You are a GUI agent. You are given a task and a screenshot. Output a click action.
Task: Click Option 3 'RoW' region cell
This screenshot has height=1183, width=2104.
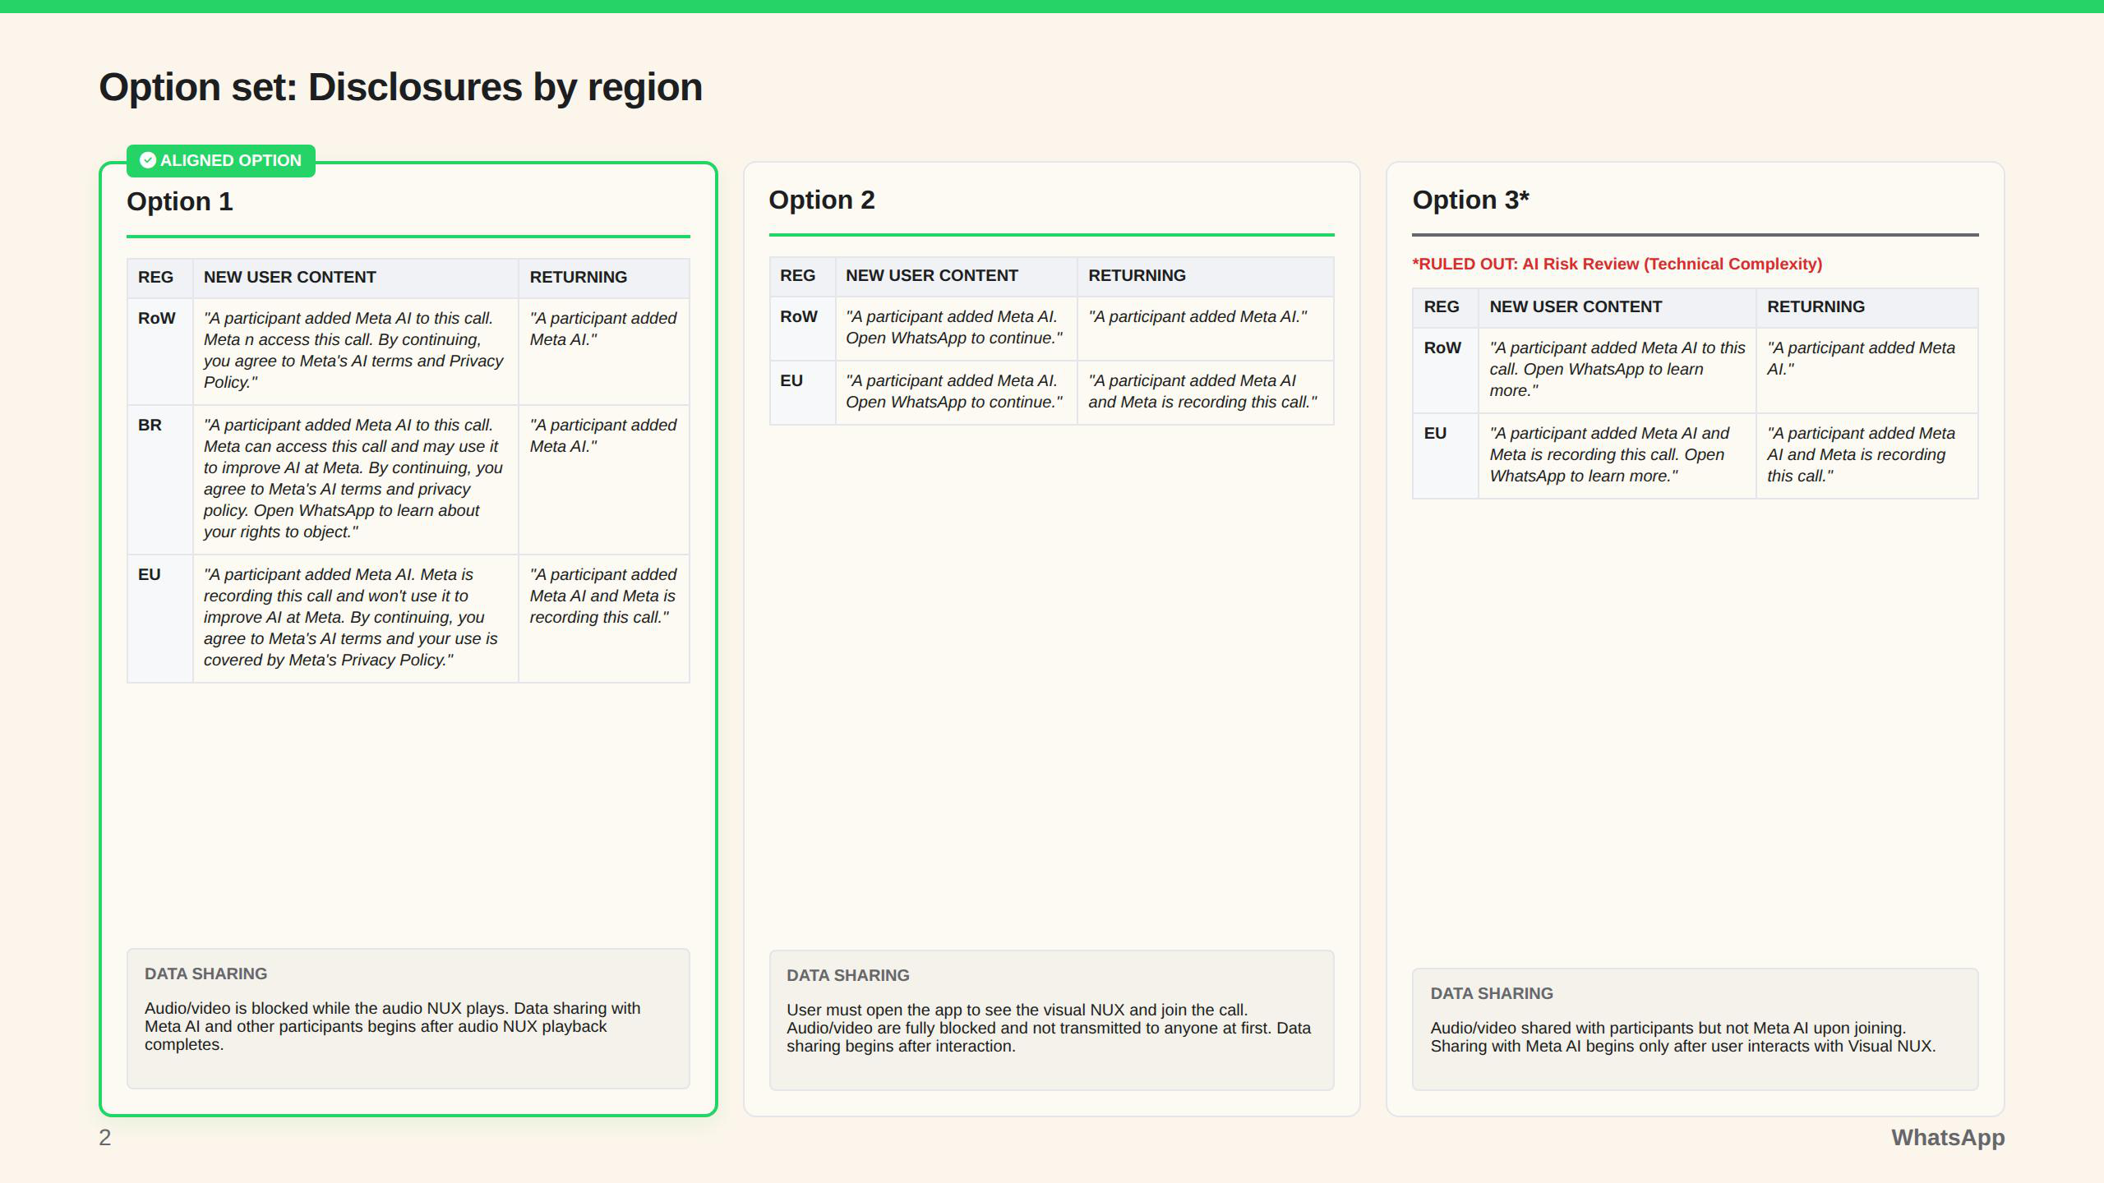[1446, 370]
